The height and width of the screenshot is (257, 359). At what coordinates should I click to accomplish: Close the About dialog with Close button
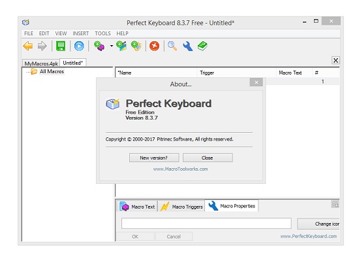[x=208, y=158]
